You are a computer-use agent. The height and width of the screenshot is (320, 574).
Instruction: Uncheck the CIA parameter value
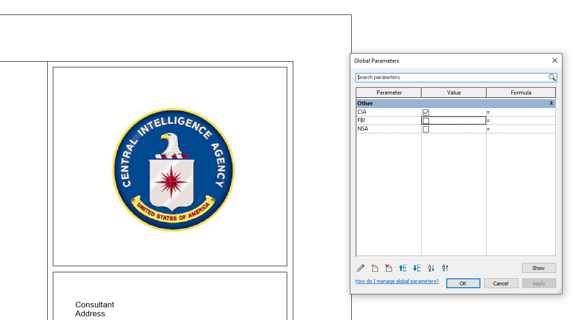click(x=426, y=112)
